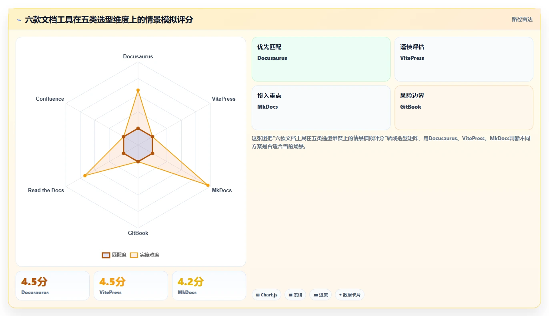The height and width of the screenshot is (316, 549).
Task: Click the description paragraph under the cards
Action: pyautogui.click(x=391, y=142)
